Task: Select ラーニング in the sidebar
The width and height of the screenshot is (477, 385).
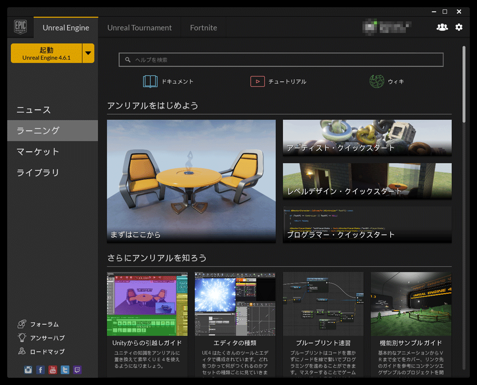Action: pyautogui.click(x=52, y=131)
